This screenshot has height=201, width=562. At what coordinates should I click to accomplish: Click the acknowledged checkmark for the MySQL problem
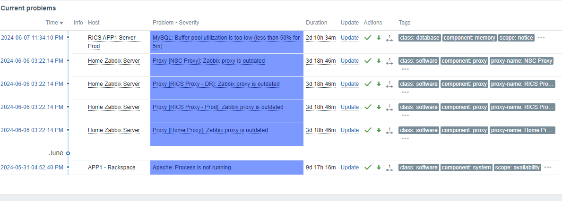click(x=368, y=38)
